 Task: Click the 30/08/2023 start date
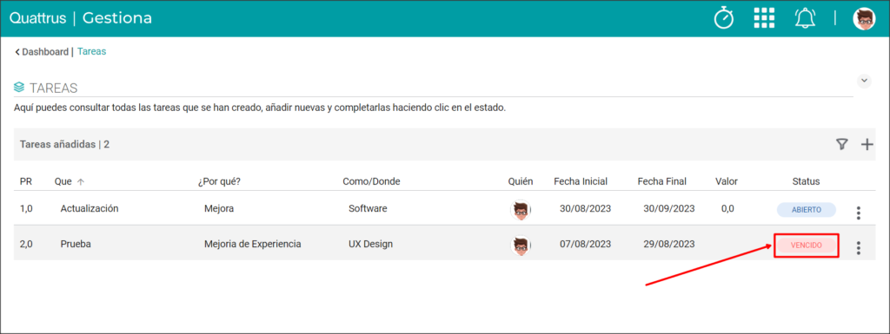[x=585, y=208]
